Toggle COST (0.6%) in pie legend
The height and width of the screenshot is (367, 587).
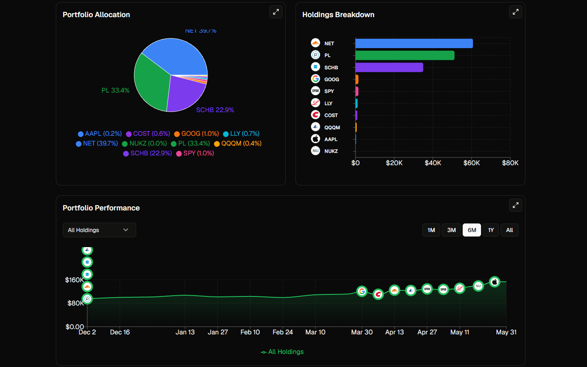coord(148,134)
